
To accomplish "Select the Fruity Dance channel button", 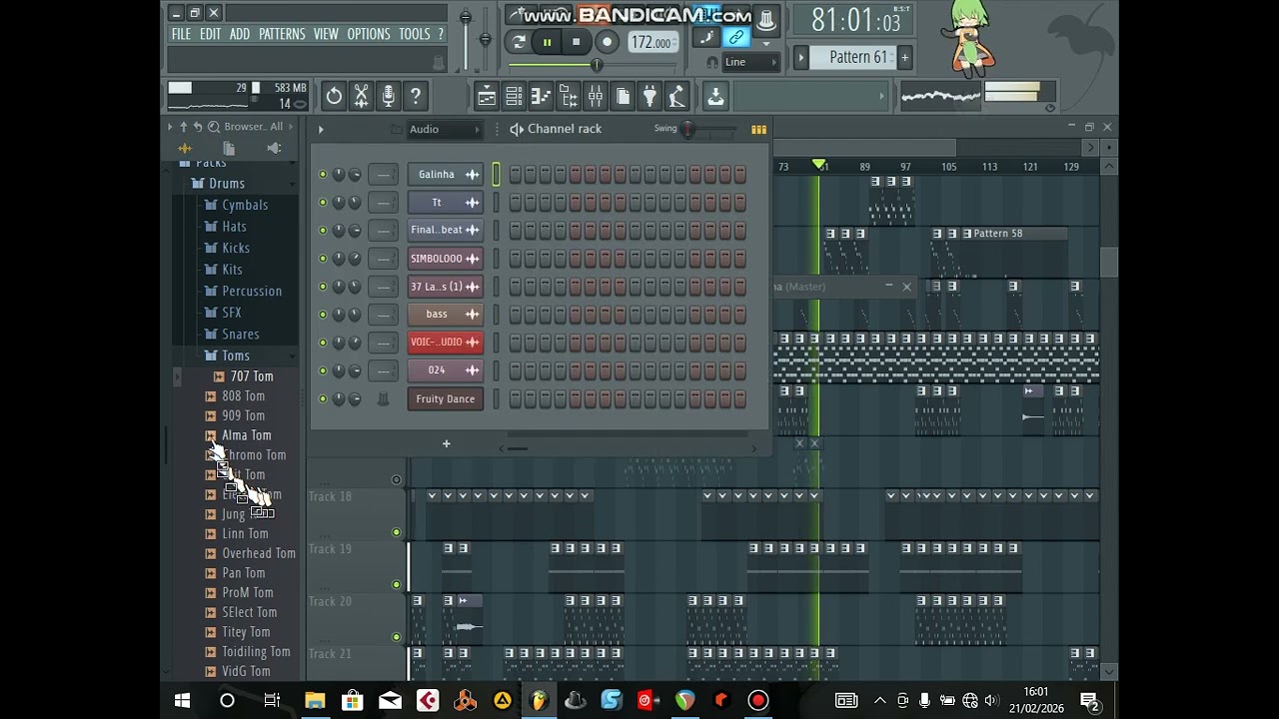I will click(446, 398).
